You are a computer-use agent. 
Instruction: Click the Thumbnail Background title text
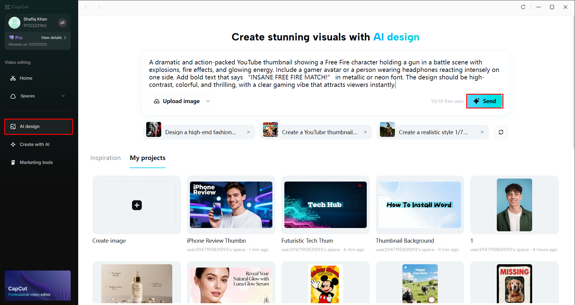click(405, 241)
